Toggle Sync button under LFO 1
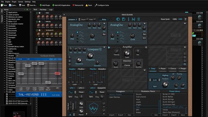The image size is (208, 117). click(x=70, y=97)
